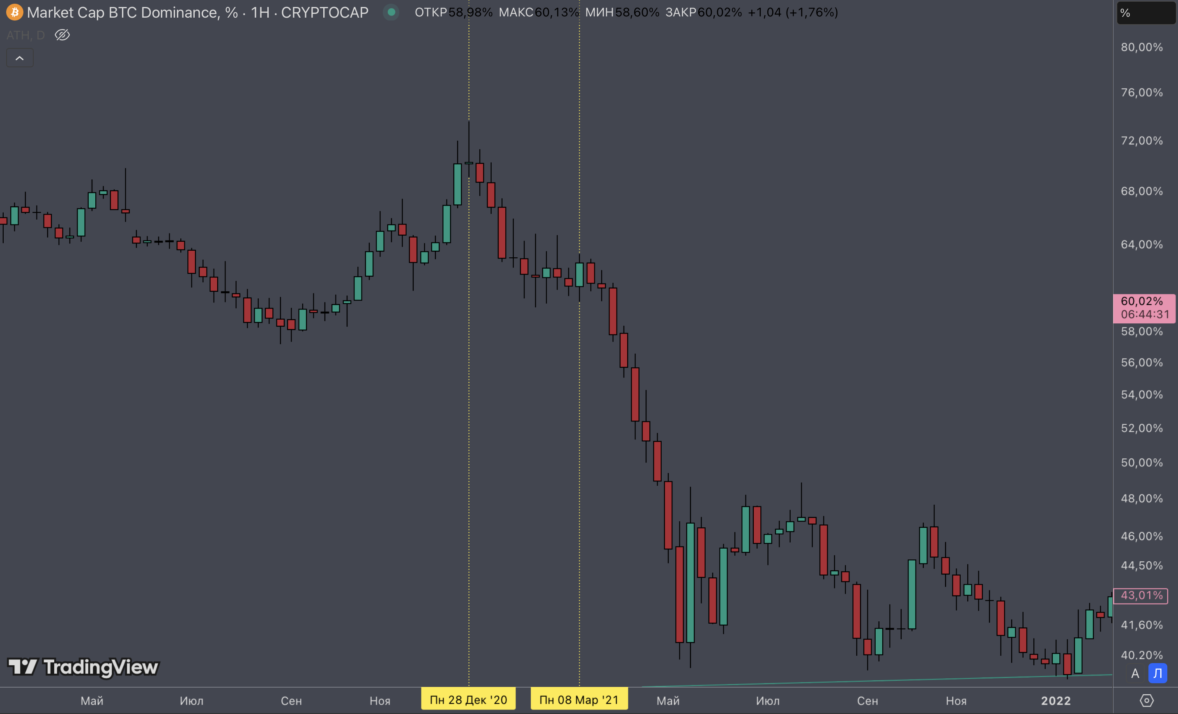
Task: Select the 'Пн 08 Мар '21' date label
Action: [579, 700]
